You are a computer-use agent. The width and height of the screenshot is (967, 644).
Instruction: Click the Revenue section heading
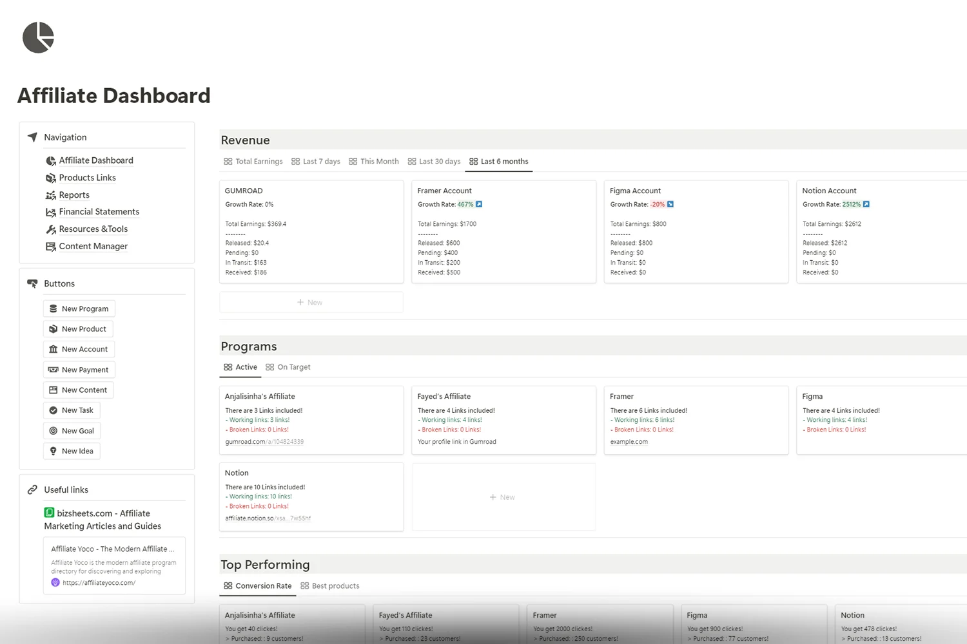click(x=246, y=140)
